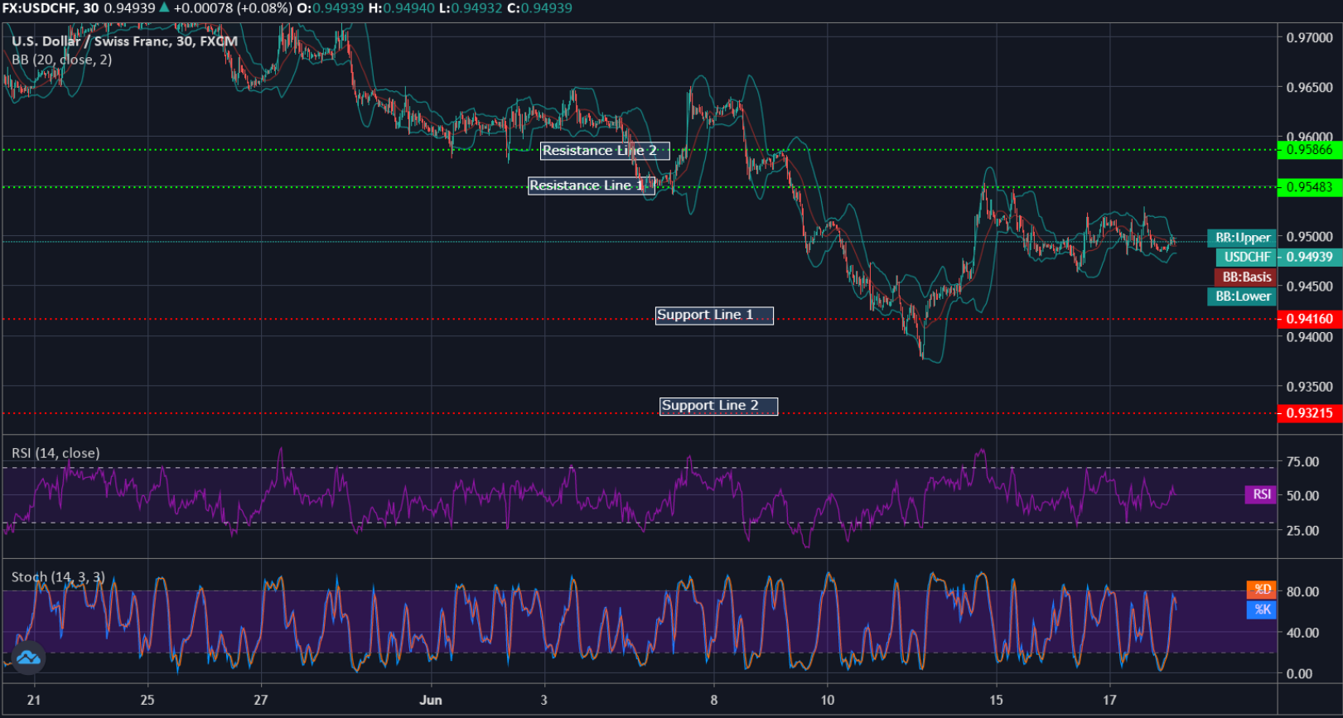Click the FX:USDCHF, 30 symbol header

click(50, 8)
